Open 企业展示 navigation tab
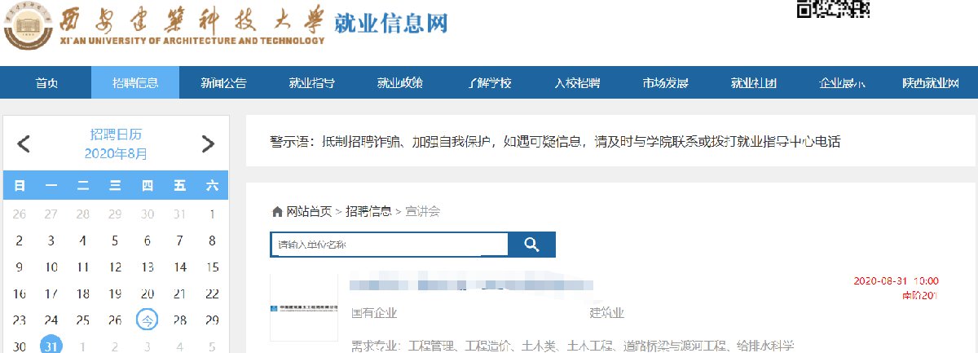The width and height of the screenshot is (978, 353). (x=842, y=83)
